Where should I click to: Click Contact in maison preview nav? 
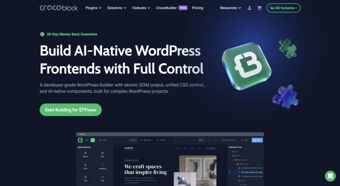coord(199,148)
